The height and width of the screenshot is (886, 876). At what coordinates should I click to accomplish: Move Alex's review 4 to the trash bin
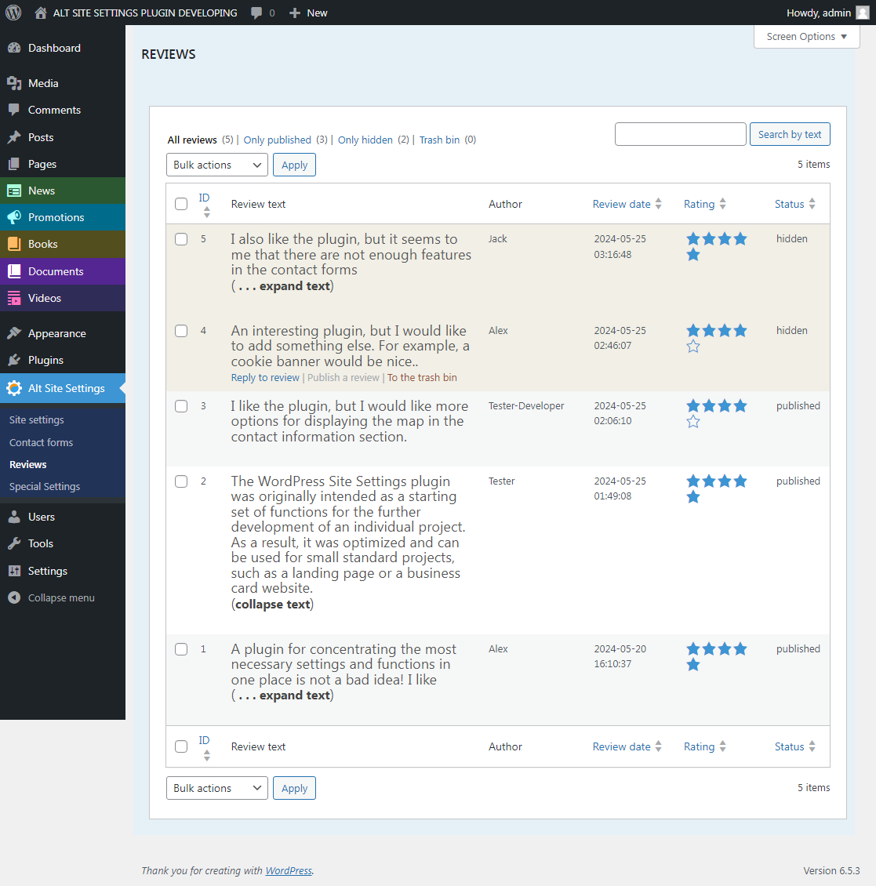click(422, 377)
